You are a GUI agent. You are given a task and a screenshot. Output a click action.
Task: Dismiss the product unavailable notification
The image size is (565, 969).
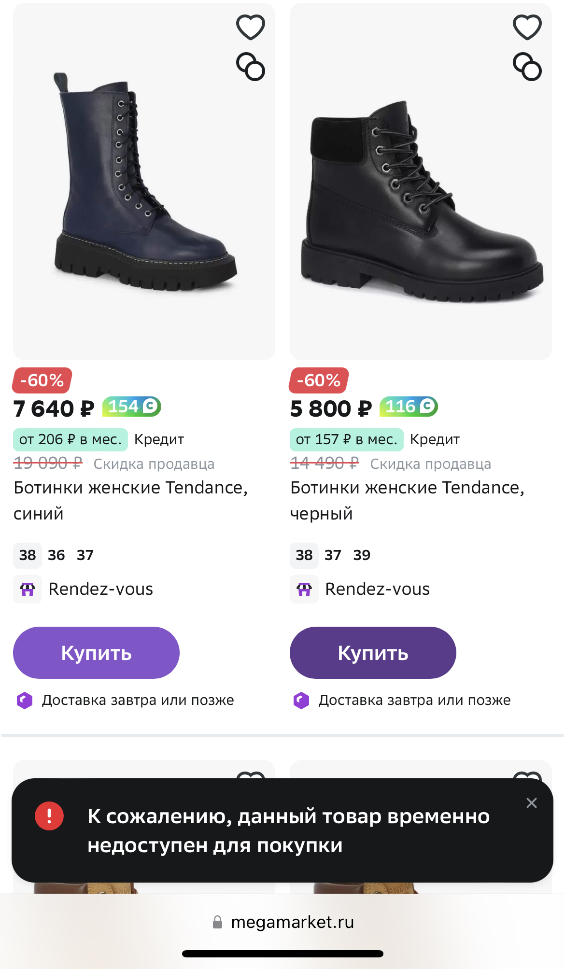pyautogui.click(x=532, y=803)
